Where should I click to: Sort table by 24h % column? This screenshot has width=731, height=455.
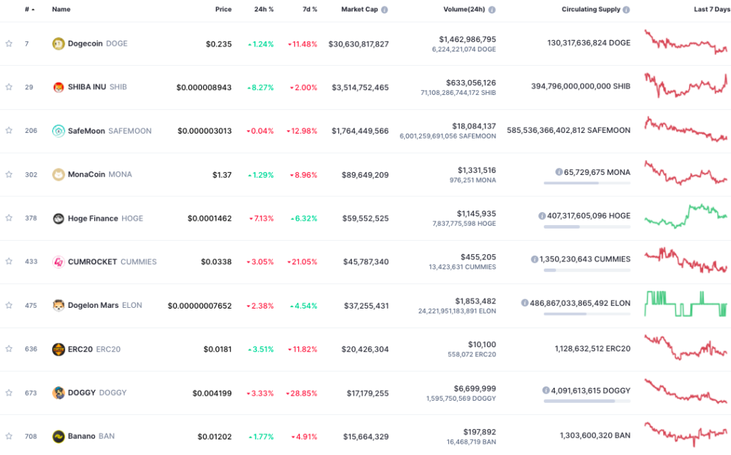(263, 10)
